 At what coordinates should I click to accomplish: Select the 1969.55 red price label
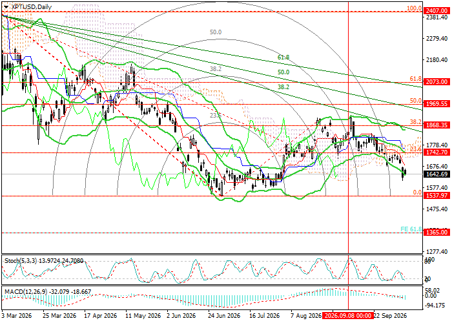(x=437, y=104)
